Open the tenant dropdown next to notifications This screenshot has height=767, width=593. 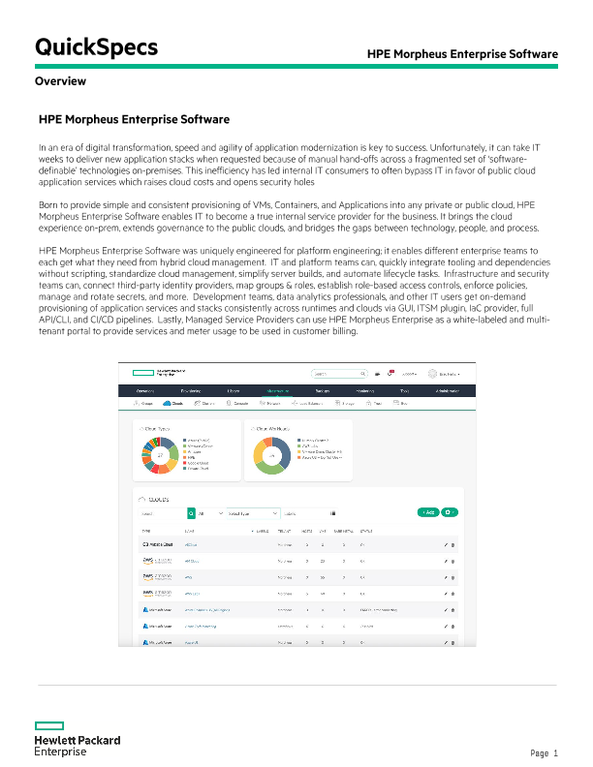click(x=410, y=374)
